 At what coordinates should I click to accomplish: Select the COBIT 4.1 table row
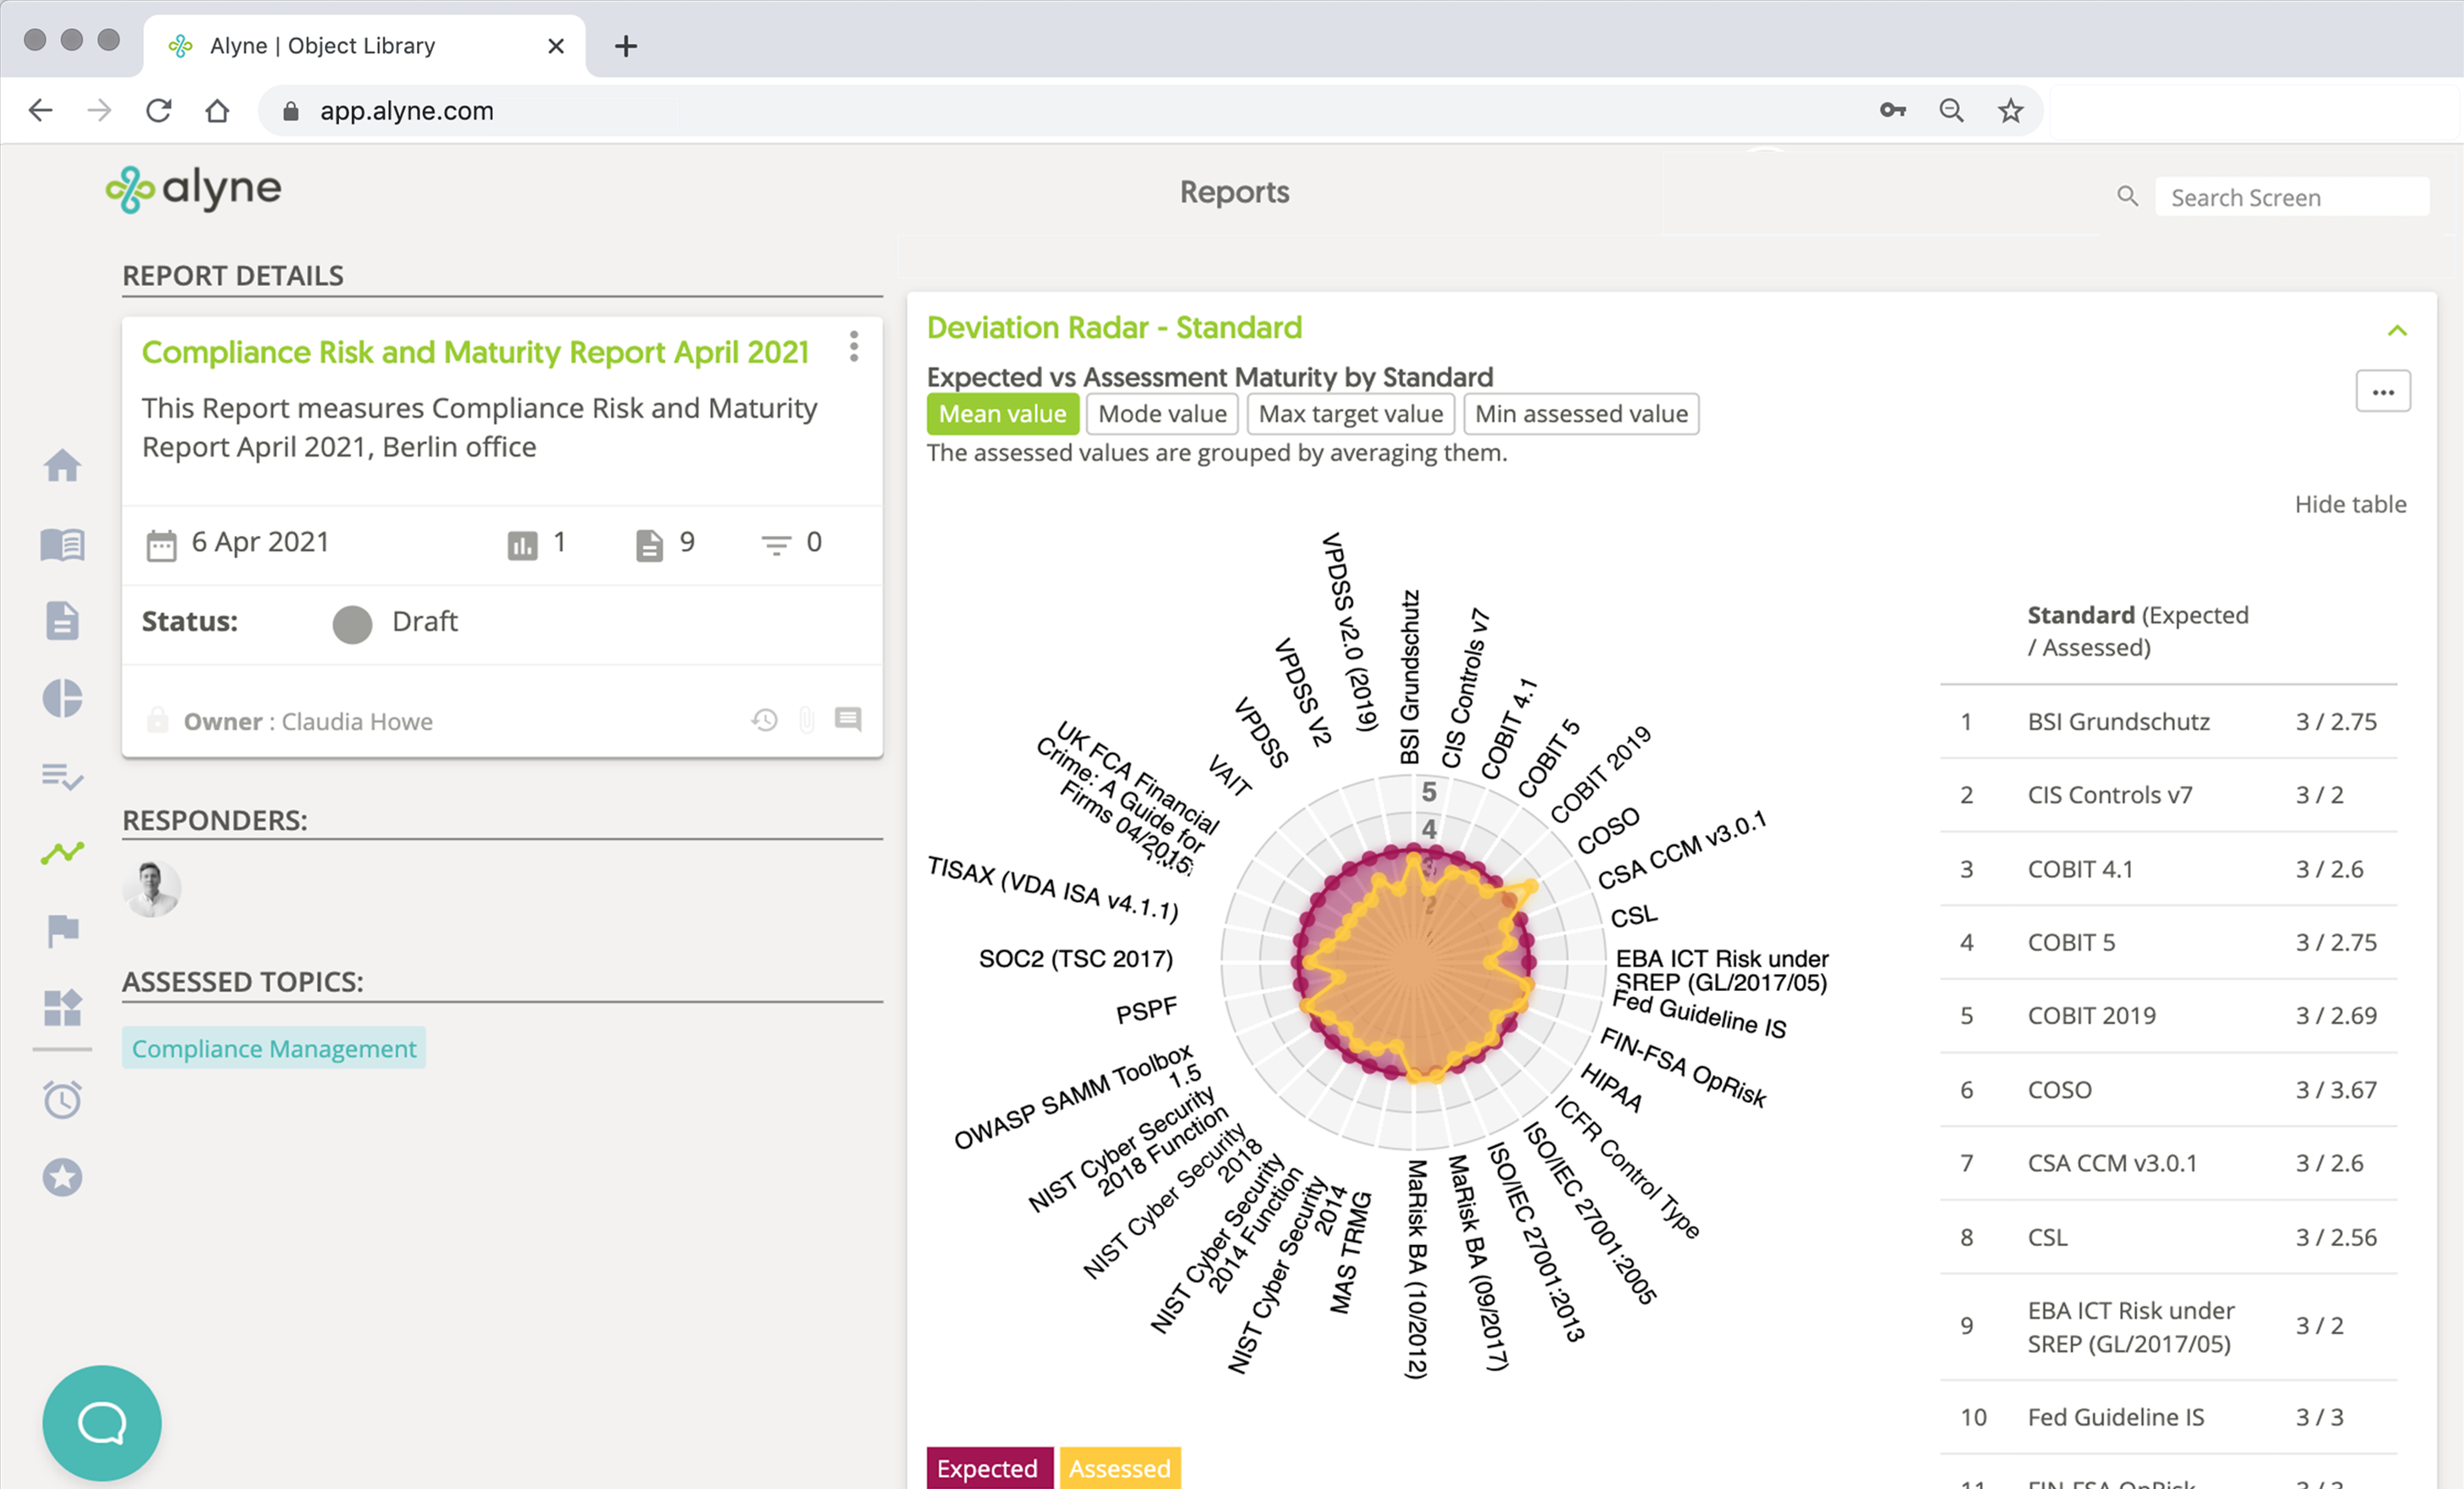pos(2168,869)
